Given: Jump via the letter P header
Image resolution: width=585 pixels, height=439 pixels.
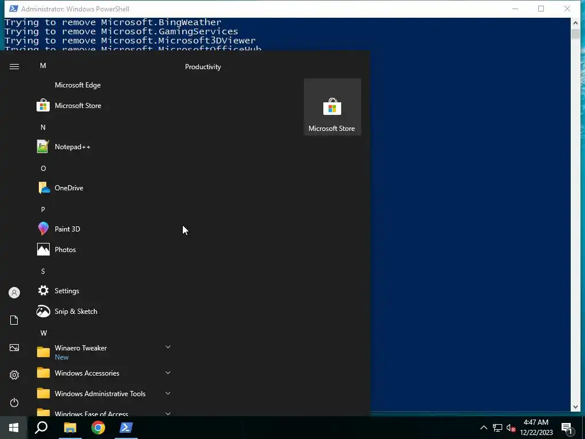Looking at the screenshot, I should (x=43, y=209).
